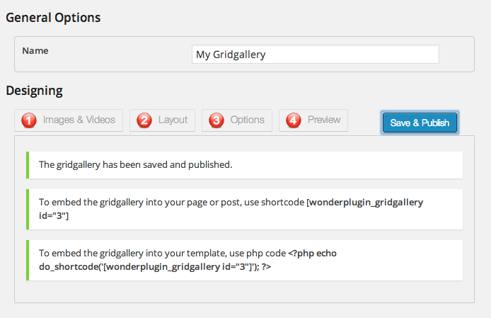Go to the Options tab

(247, 120)
